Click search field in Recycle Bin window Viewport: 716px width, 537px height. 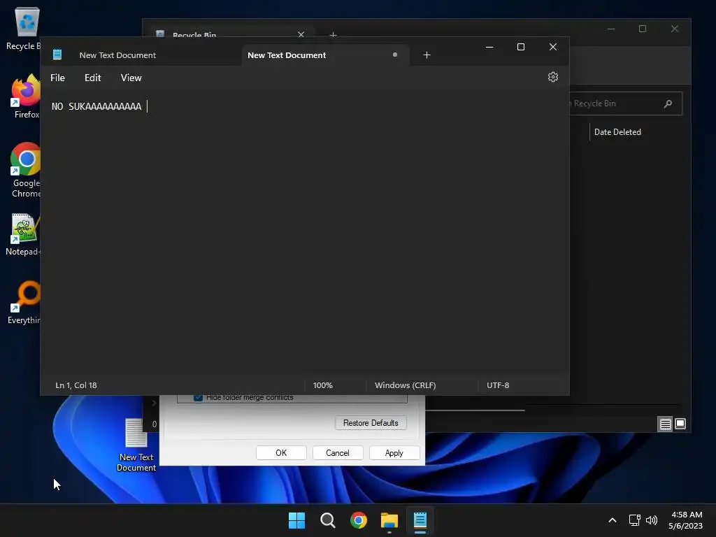[626, 103]
